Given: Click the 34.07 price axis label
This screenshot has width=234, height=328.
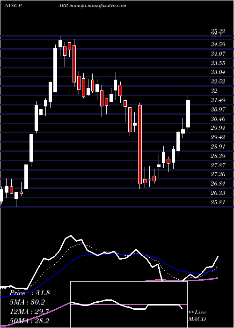Looking at the screenshot, I should [x=218, y=54].
